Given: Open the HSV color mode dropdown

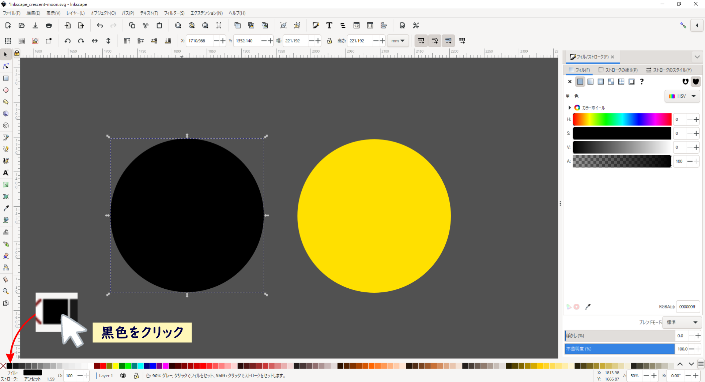Looking at the screenshot, I should click(682, 96).
